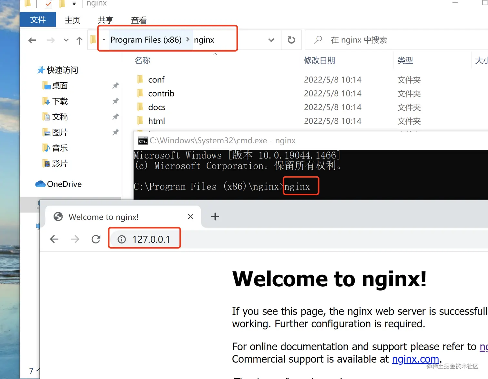This screenshot has height=379, width=488.
Task: Click 2022/5/8 10:14 date of conf
Action: click(x=332, y=80)
